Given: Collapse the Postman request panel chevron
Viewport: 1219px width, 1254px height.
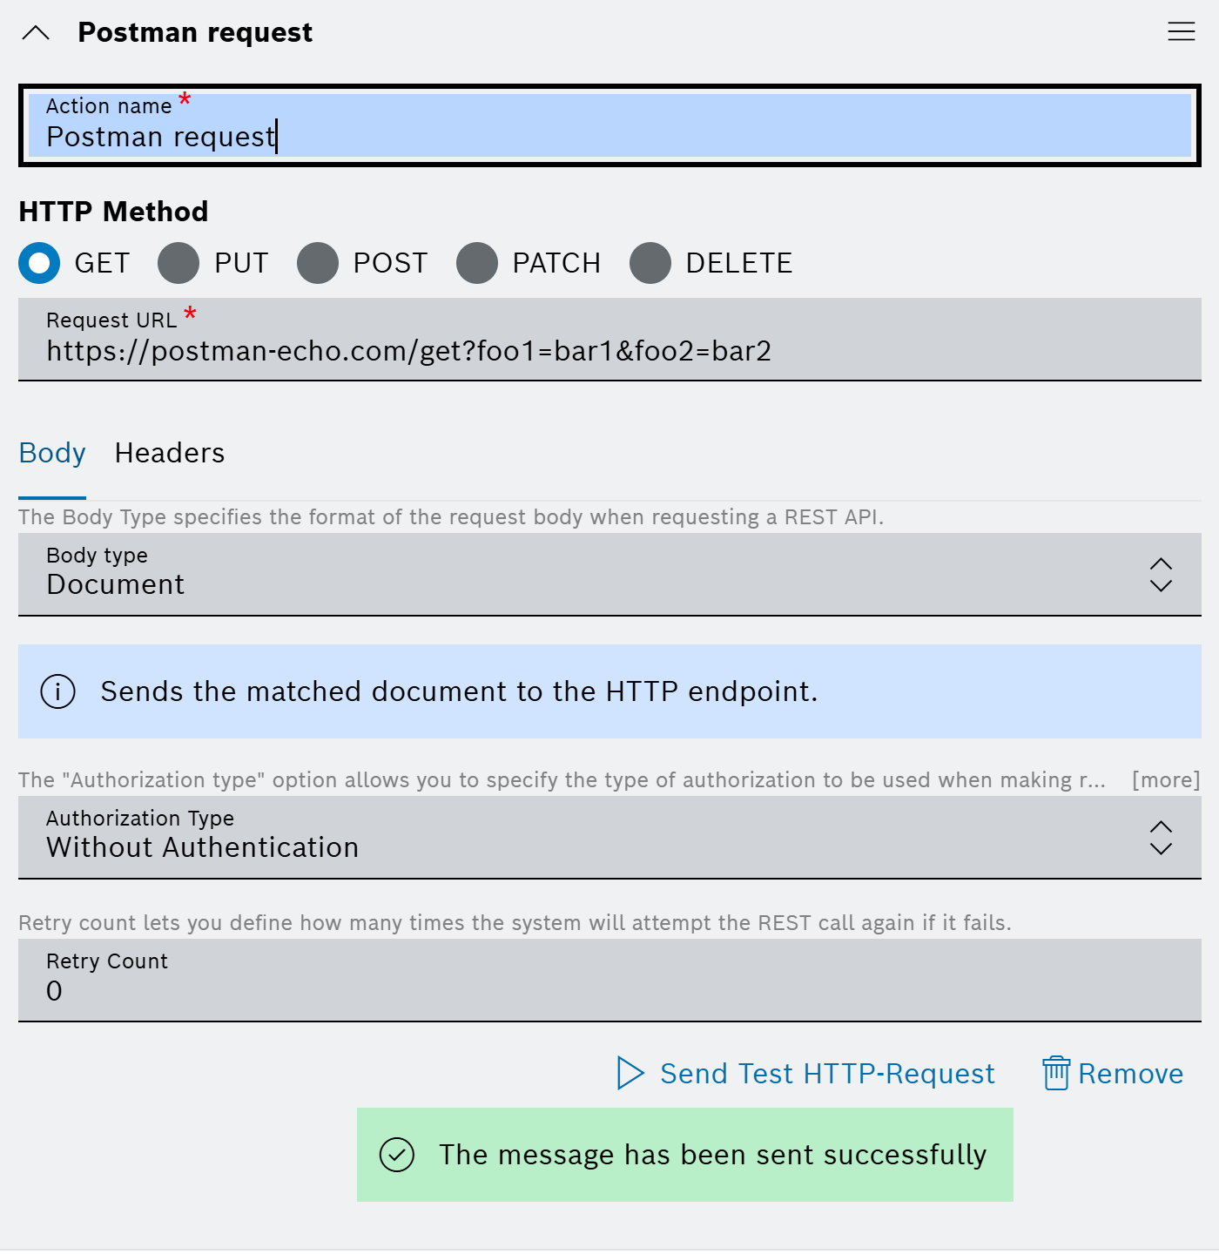Looking at the screenshot, I should click(36, 33).
